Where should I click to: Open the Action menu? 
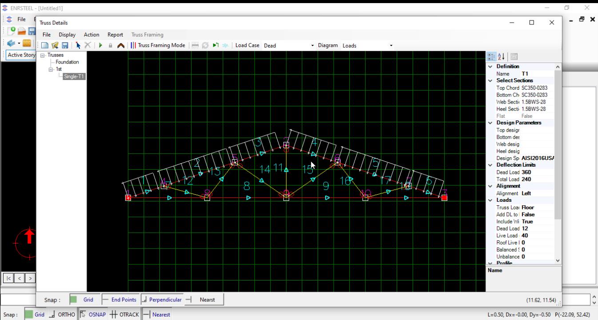pos(92,35)
